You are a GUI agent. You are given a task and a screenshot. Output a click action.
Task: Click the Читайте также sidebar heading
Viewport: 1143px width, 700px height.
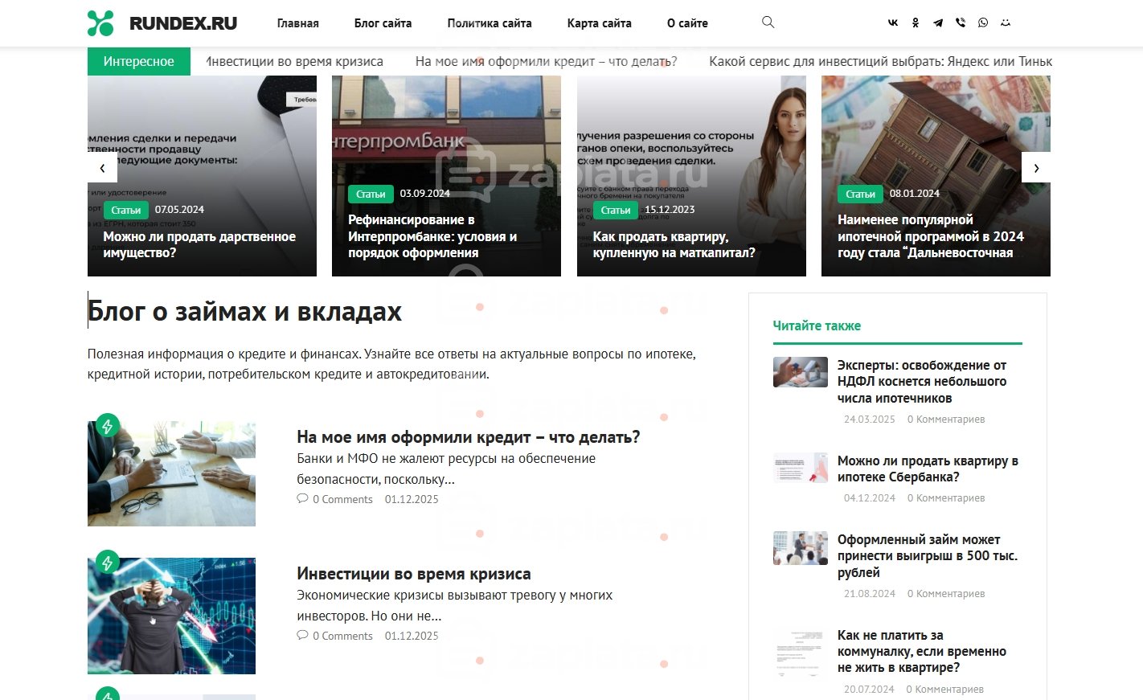(817, 325)
